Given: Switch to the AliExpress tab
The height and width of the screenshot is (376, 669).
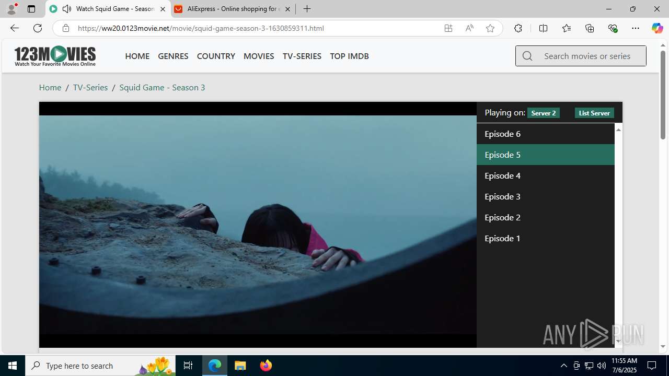Looking at the screenshot, I should tap(233, 9).
